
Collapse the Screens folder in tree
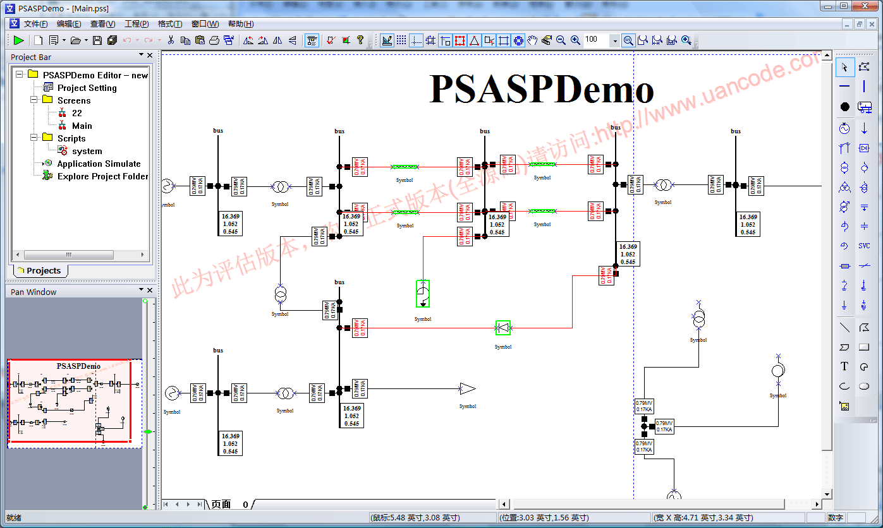[33, 100]
